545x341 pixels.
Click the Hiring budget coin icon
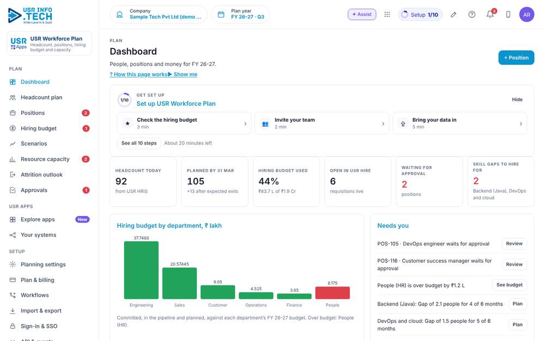pyautogui.click(x=13, y=128)
